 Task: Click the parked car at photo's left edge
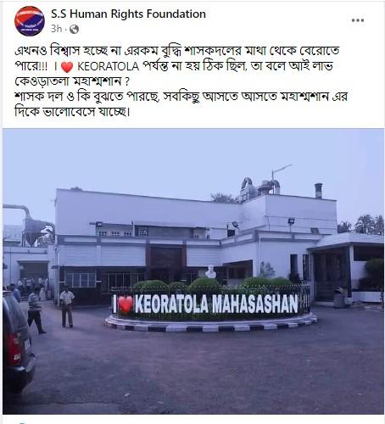(18, 343)
